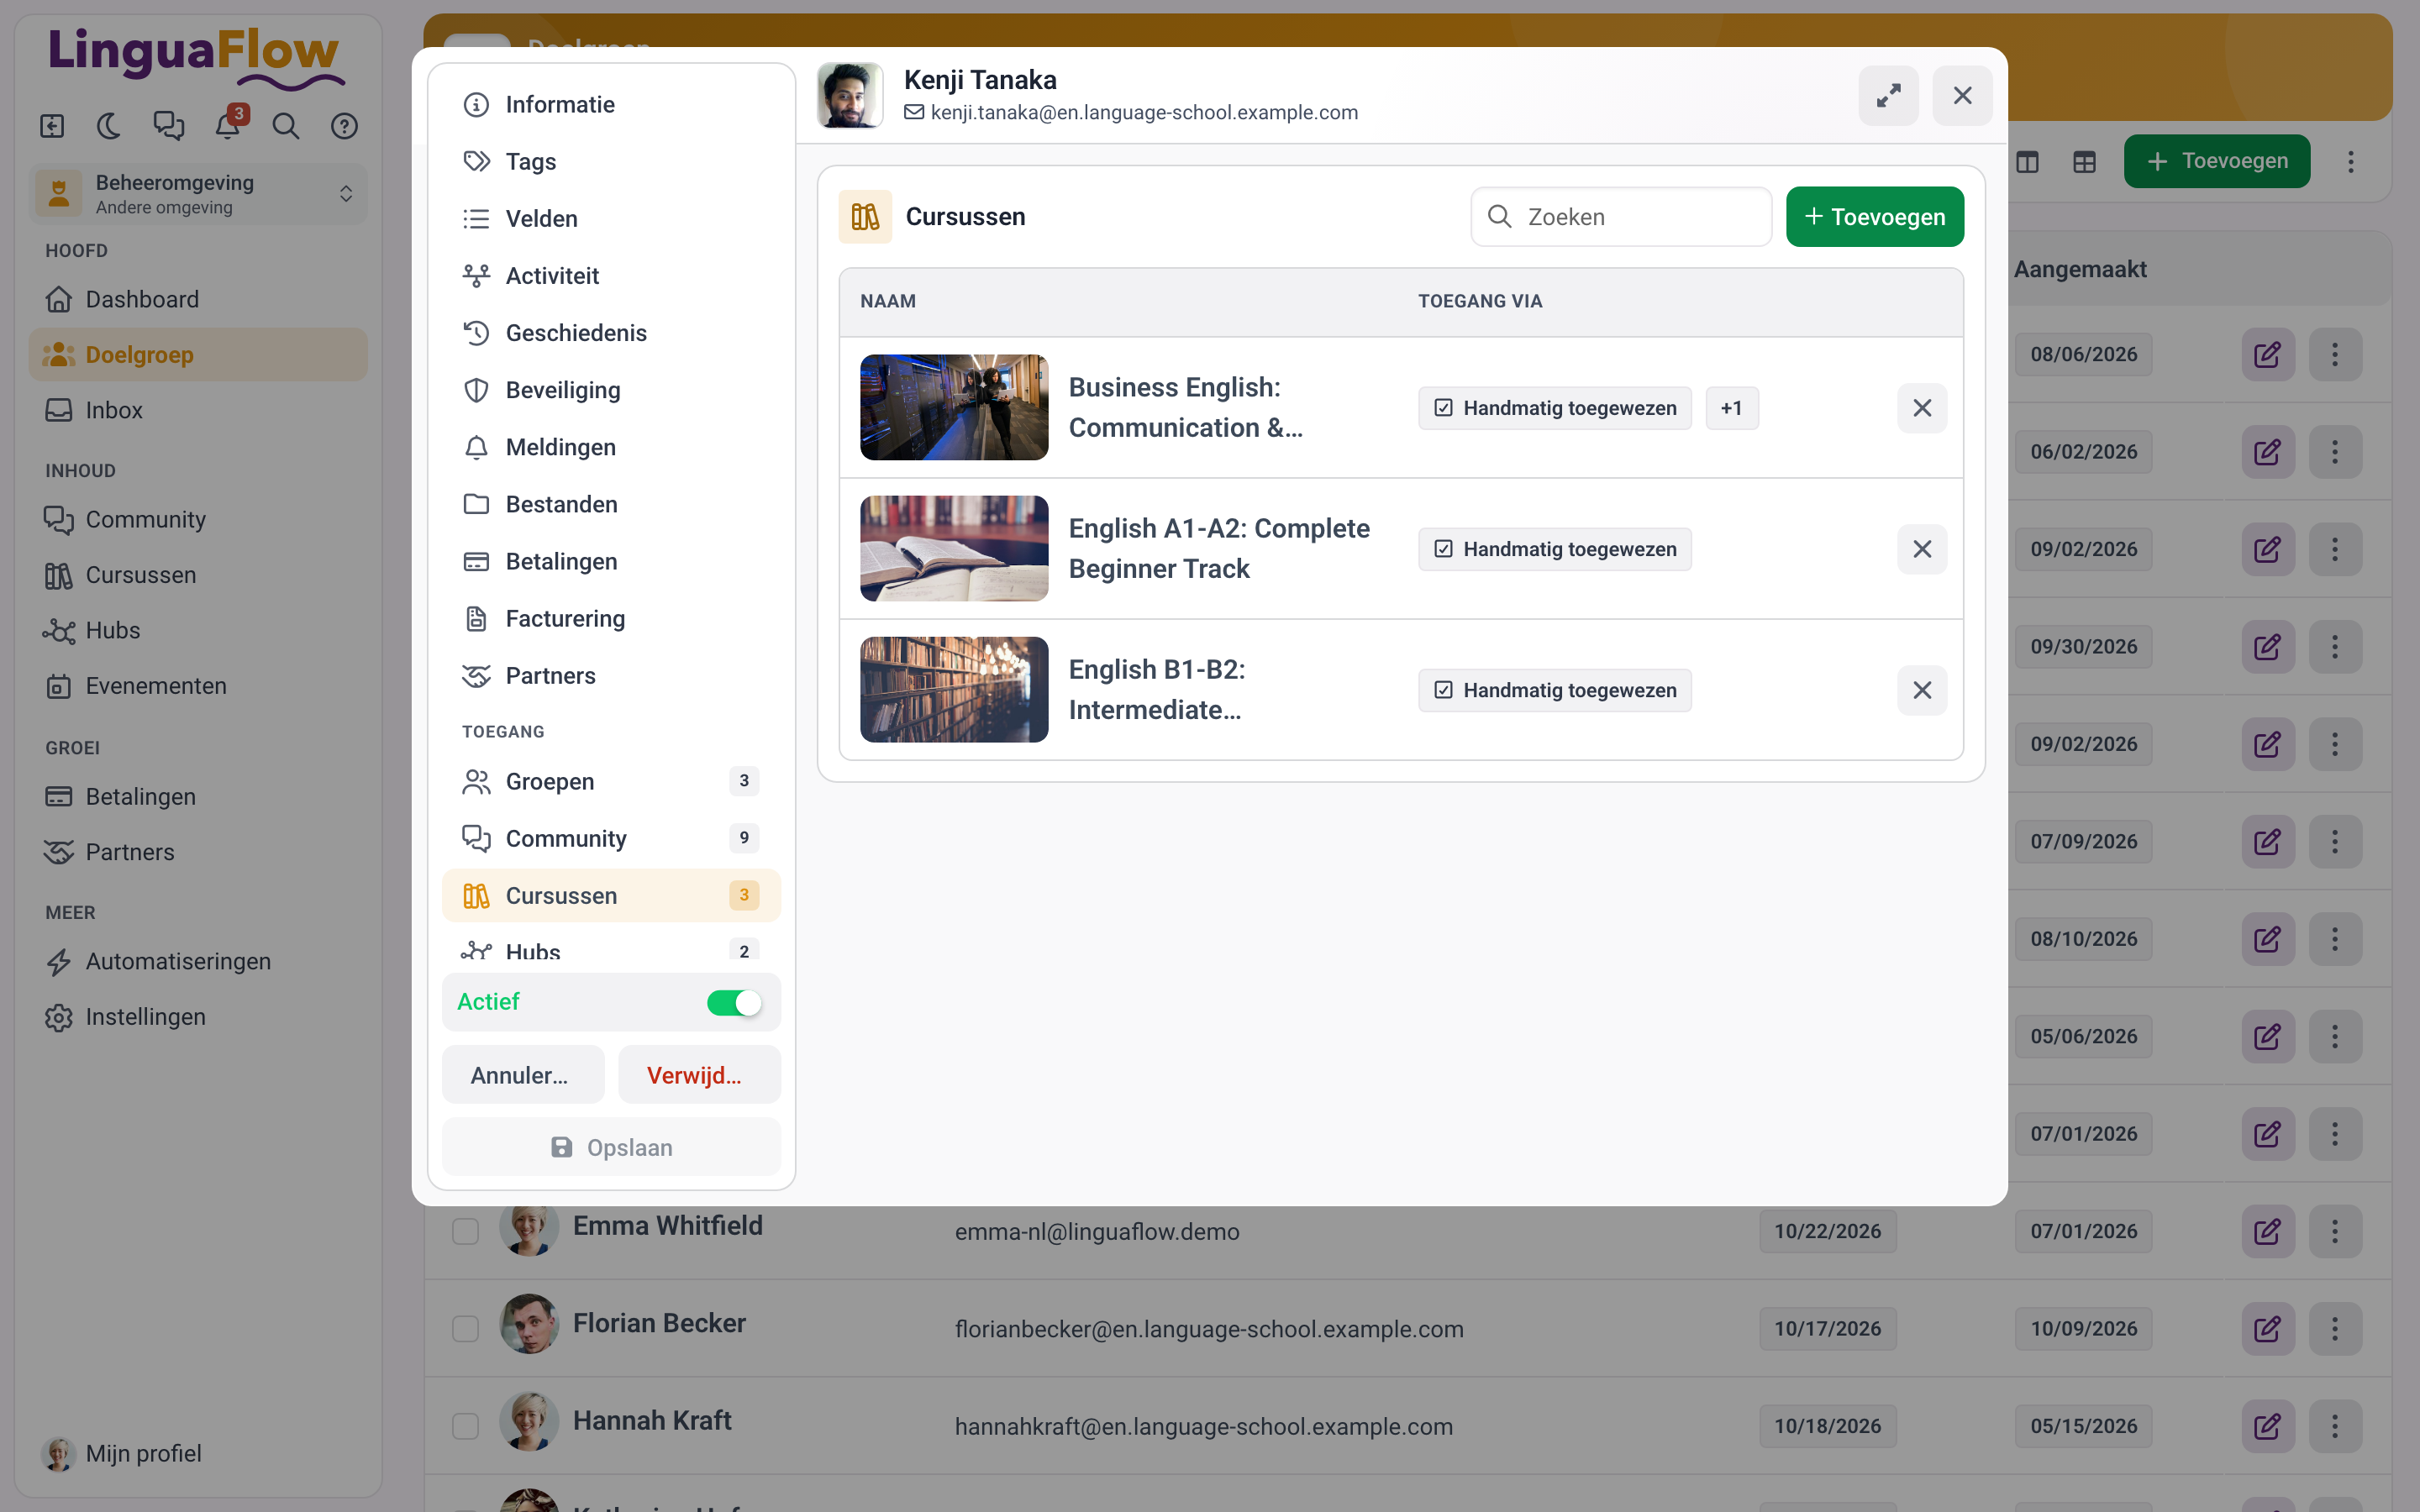2420x1512 pixels.
Task: Switch to table grid view icon
Action: 2084,162
